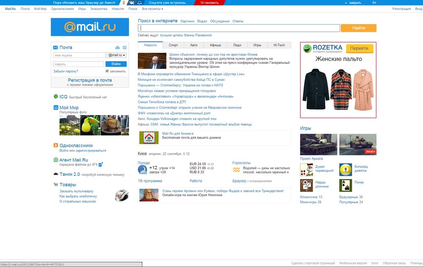Click the Mail.Ru для бизнеса envelope icon

tap(149, 138)
